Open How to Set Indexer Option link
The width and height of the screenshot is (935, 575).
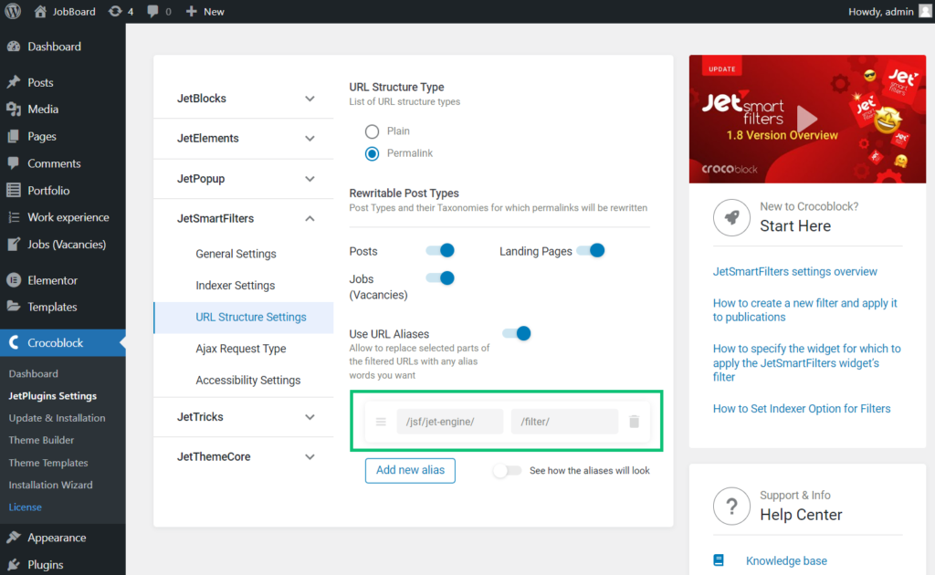tap(802, 409)
